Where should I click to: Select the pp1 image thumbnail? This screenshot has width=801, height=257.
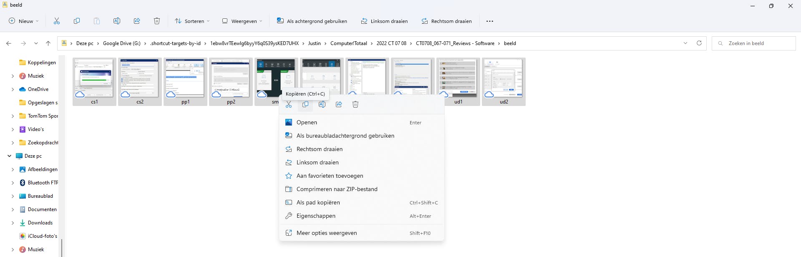coord(185,81)
